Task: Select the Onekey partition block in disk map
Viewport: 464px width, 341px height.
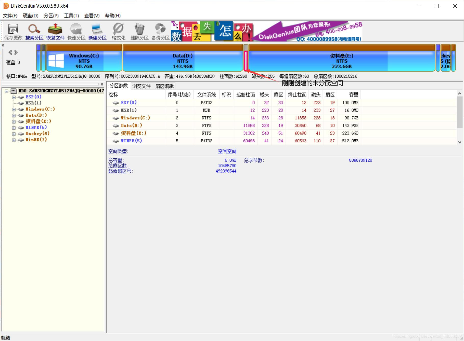Action: click(446, 58)
